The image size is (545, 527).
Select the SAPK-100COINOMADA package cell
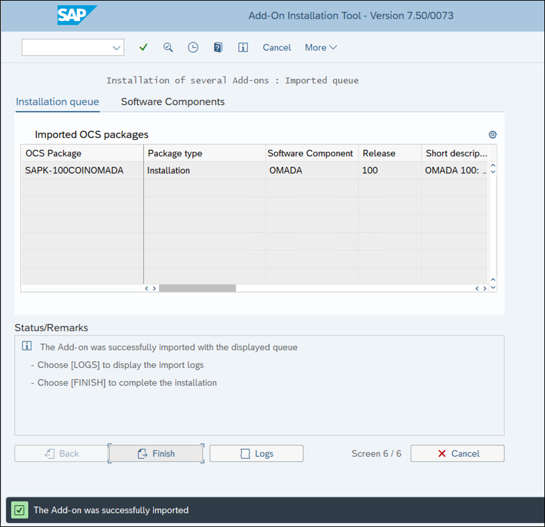tap(82, 170)
